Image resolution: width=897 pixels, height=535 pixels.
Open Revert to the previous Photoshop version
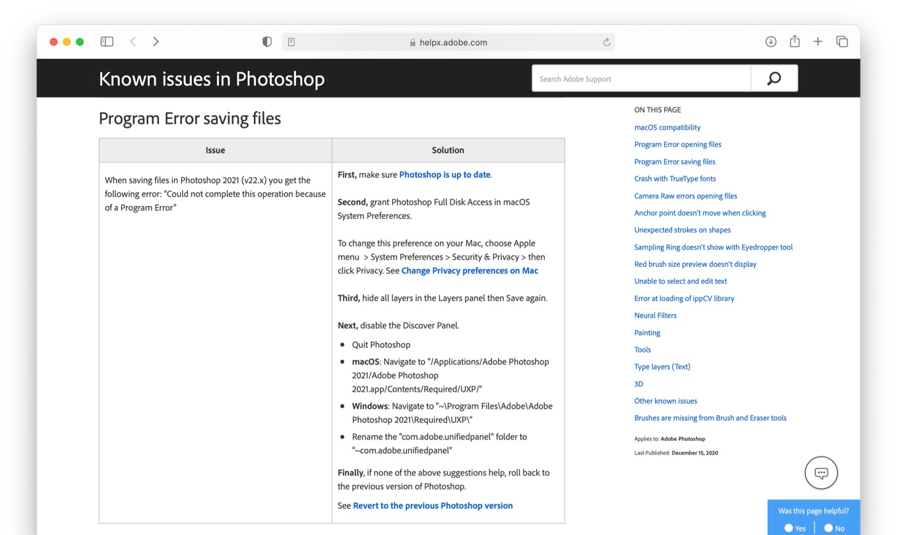tap(433, 505)
